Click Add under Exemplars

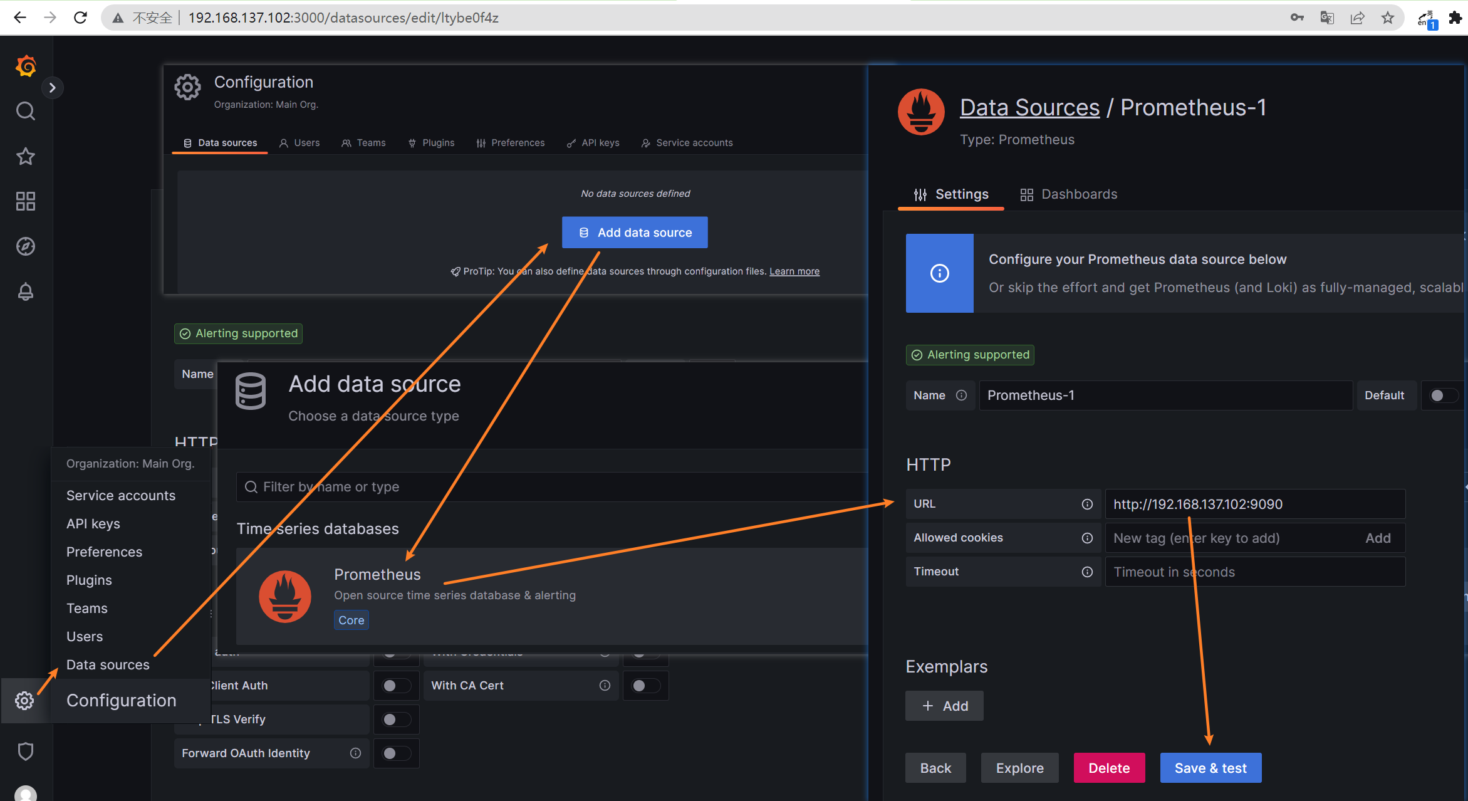tap(944, 706)
